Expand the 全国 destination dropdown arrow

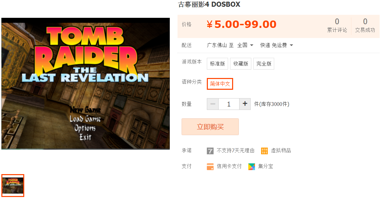[252, 45]
